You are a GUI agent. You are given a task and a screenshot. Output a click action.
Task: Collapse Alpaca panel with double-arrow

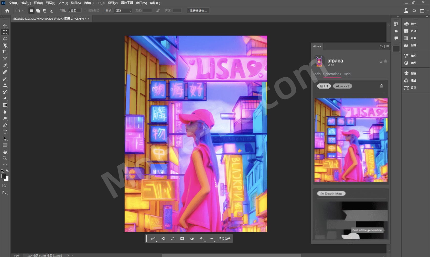coord(381,46)
